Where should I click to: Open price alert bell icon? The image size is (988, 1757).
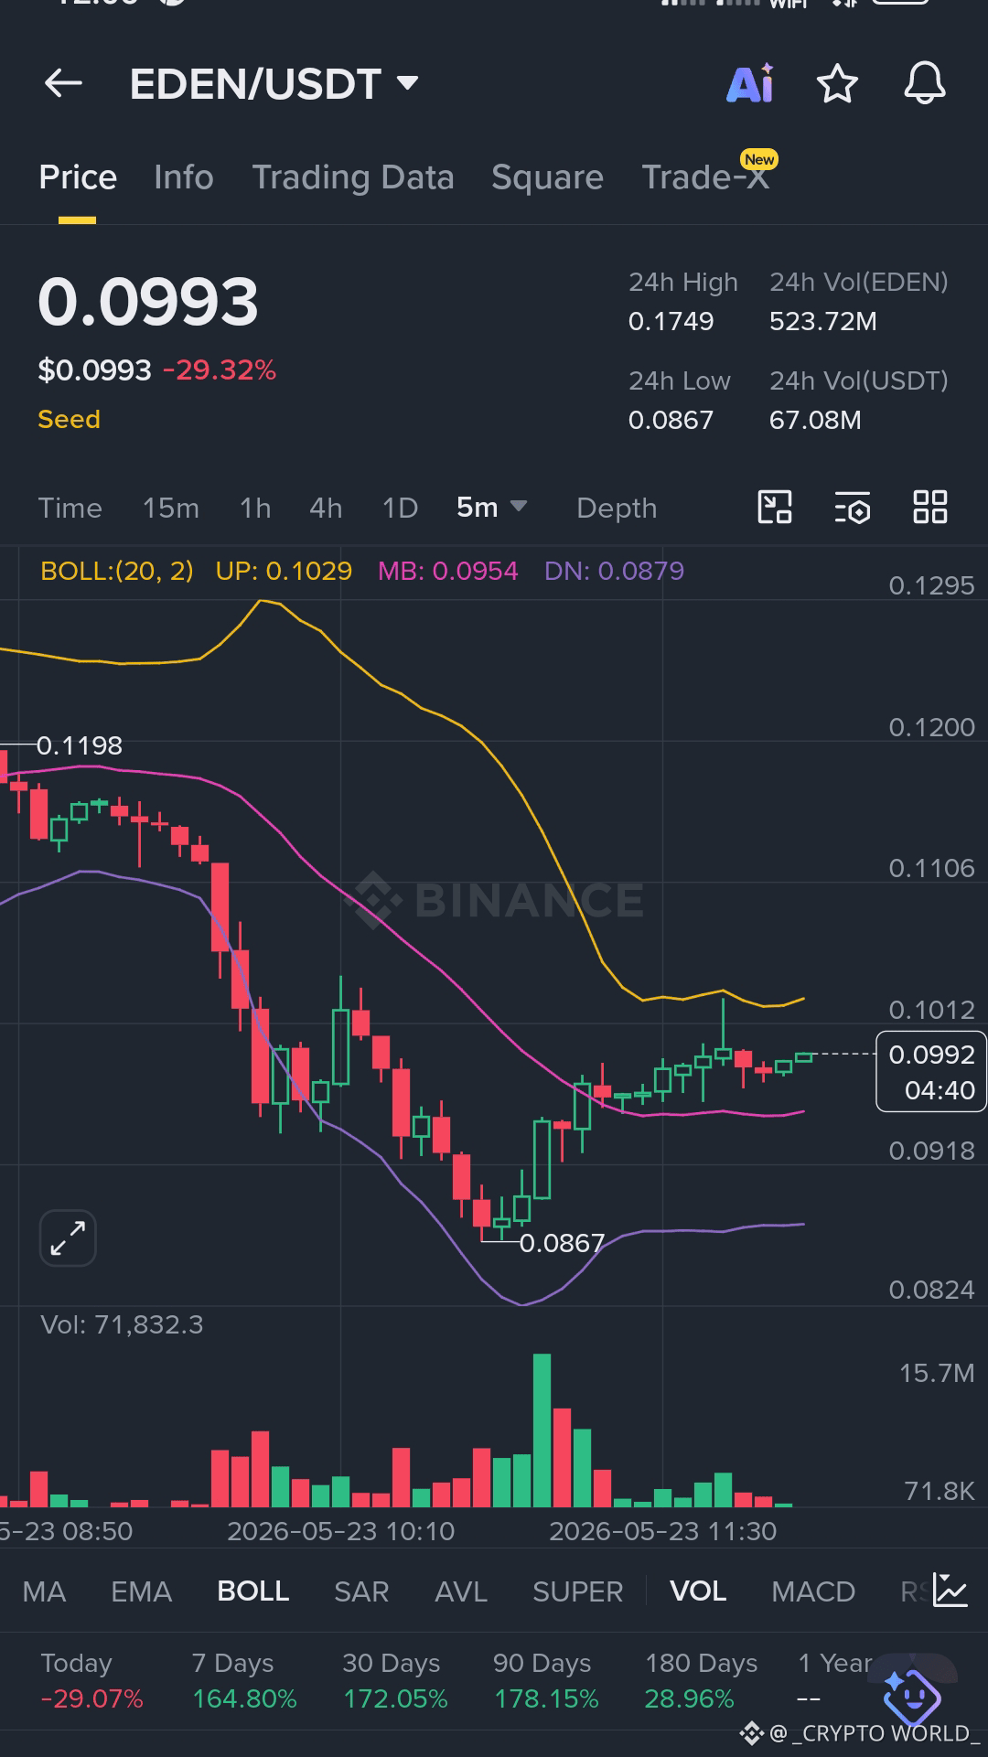(x=925, y=84)
